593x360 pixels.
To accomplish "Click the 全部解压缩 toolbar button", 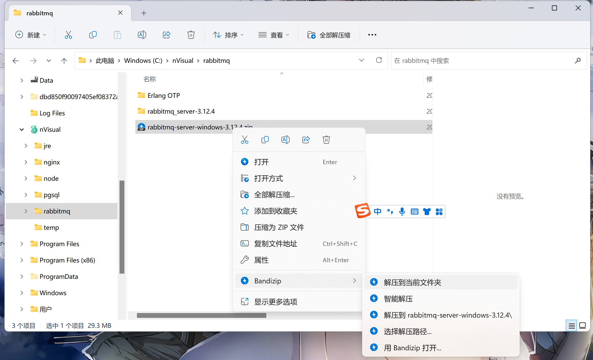I will point(329,35).
